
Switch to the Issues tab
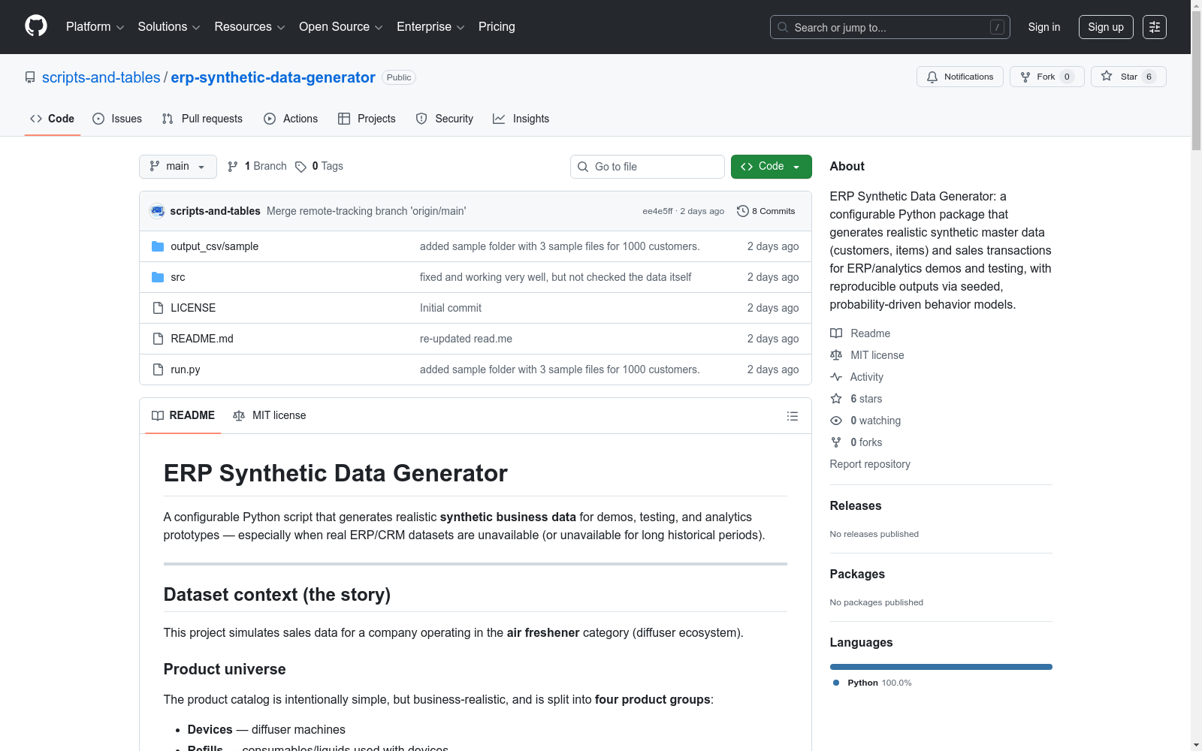coord(117,119)
